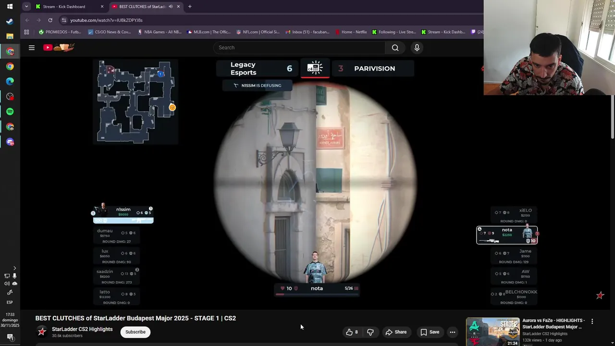Close the Kick Dashboard tab
Viewport: 615px width, 346px height.
point(102,6)
